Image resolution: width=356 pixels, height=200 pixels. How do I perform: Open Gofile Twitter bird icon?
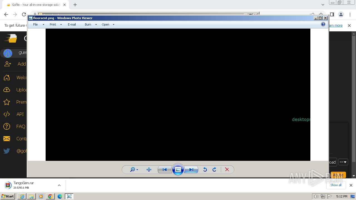tap(7, 151)
